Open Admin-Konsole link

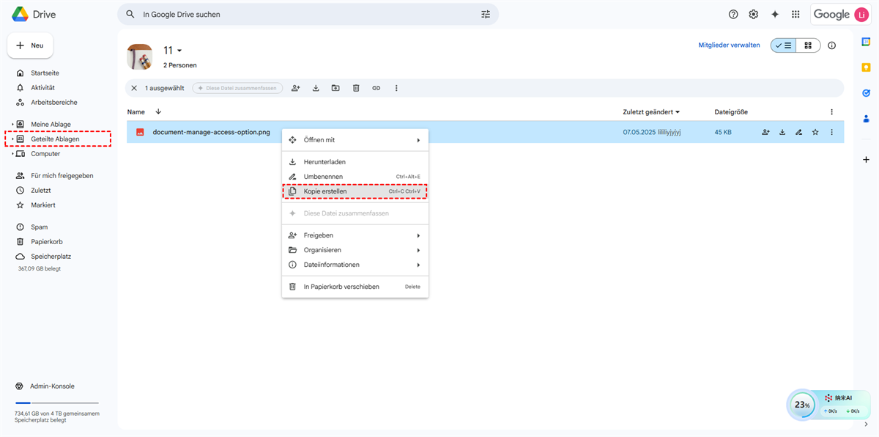[52, 386]
